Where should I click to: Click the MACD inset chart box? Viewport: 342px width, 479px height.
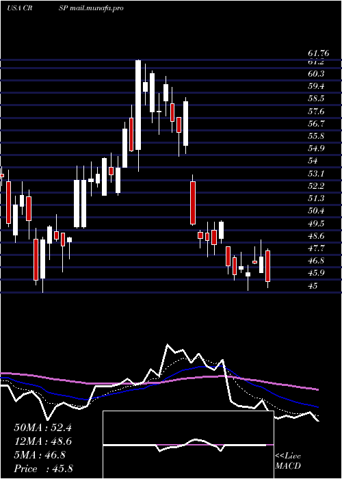click(188, 445)
